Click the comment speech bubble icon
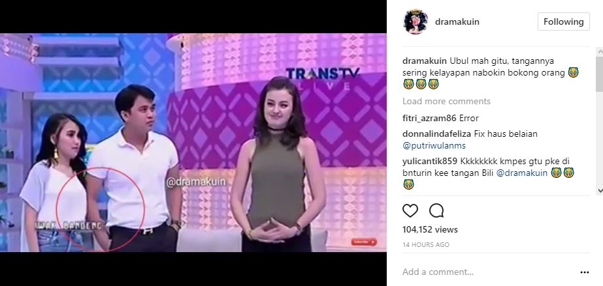This screenshot has height=286, width=603. click(436, 210)
